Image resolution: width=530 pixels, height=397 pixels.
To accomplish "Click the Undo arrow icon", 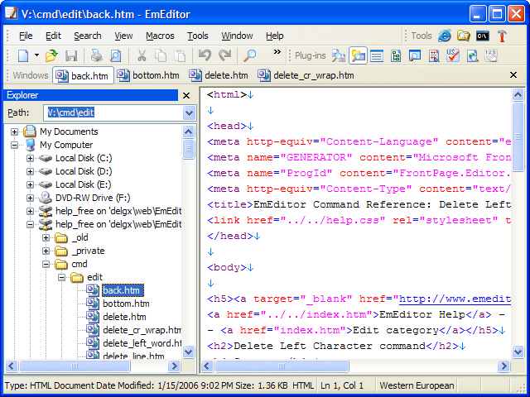I will coord(205,55).
